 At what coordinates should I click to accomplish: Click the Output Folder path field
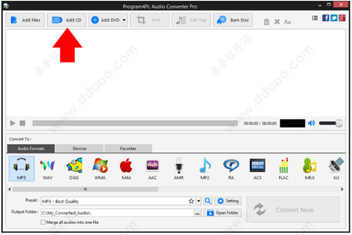click(117, 213)
